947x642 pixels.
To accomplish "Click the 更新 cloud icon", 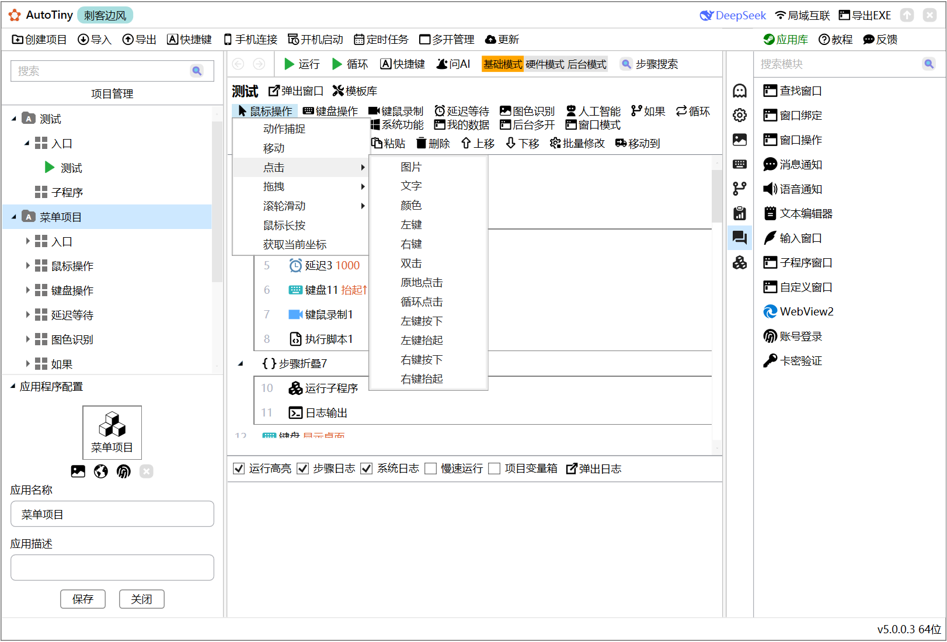I will point(490,39).
